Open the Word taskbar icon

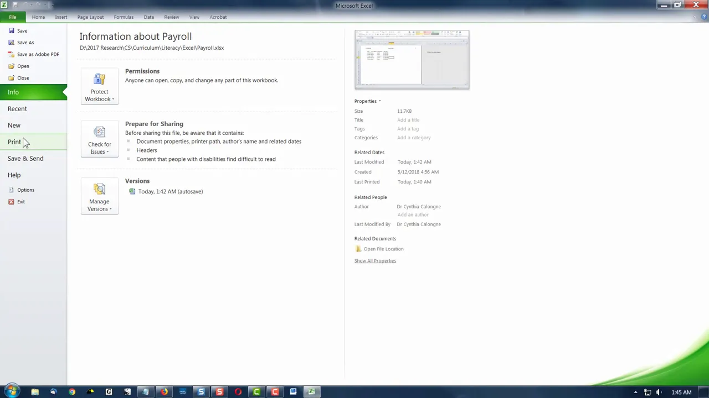(293, 392)
